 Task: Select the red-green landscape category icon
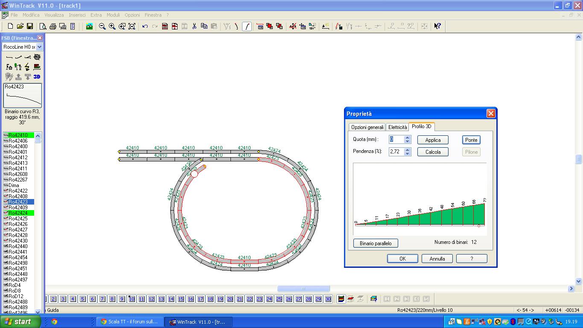37,67
